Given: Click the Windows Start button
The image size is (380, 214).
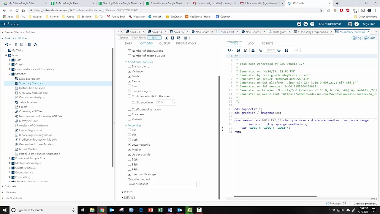Looking at the screenshot, I should point(4,210).
